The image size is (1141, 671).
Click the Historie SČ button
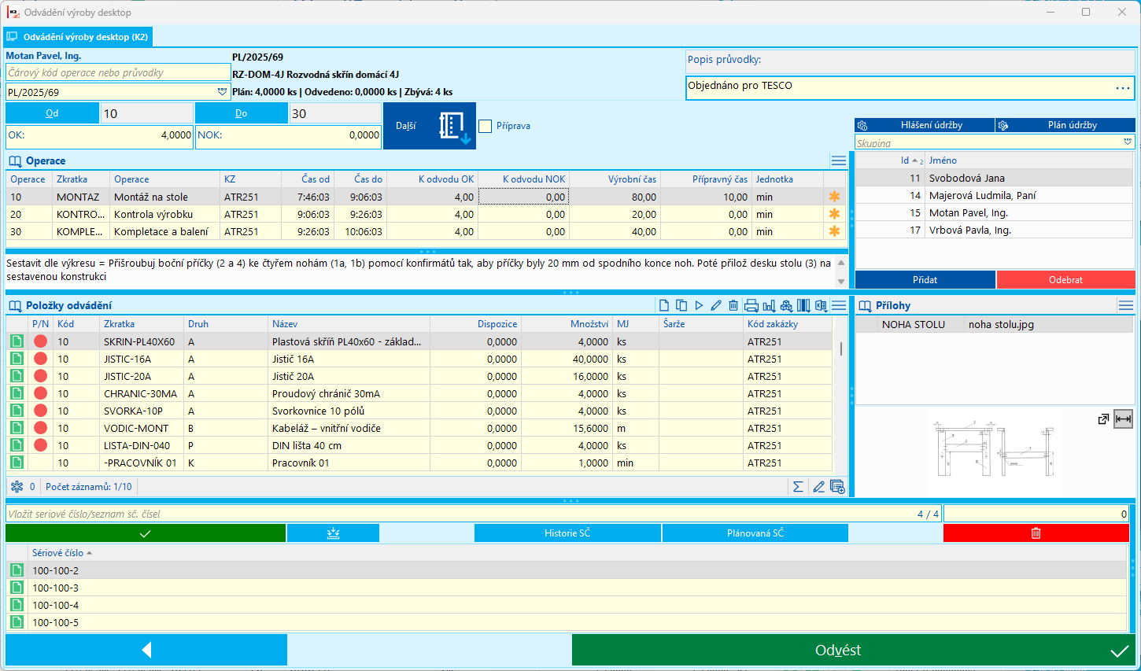(567, 533)
